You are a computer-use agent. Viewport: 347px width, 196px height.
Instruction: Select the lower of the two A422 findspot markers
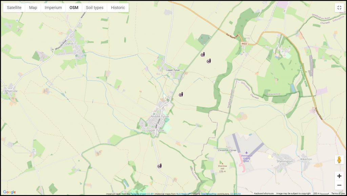click(209, 62)
